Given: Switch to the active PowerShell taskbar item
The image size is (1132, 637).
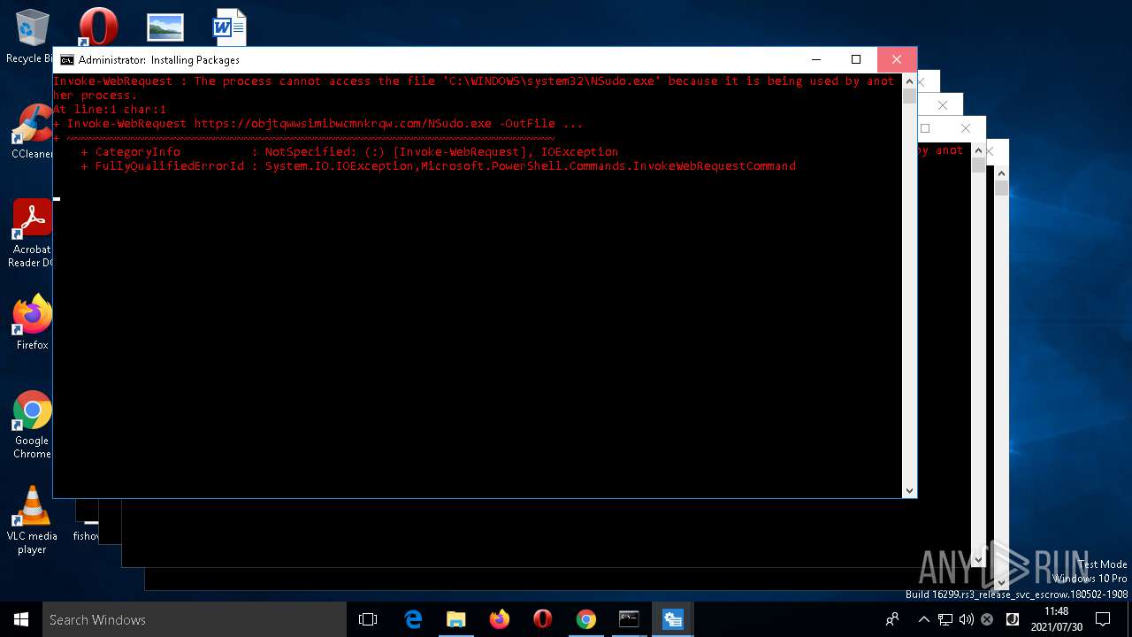Looking at the screenshot, I should 672,619.
